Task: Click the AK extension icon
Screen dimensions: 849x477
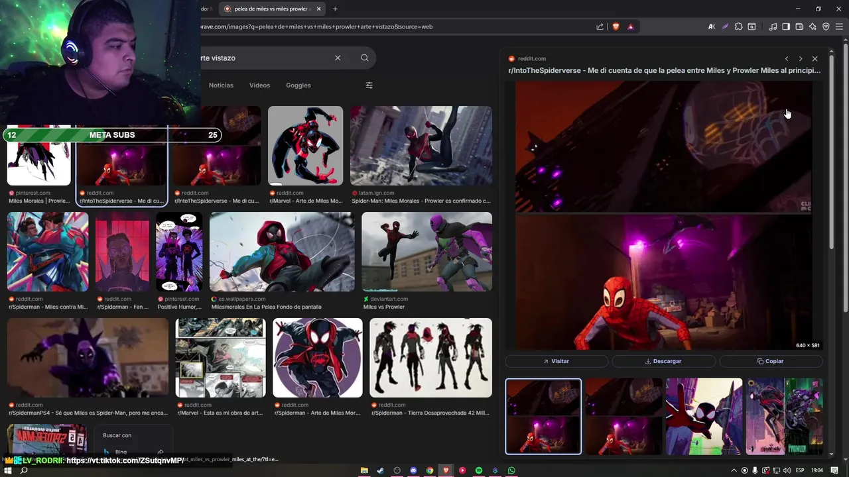Action: coord(712,26)
